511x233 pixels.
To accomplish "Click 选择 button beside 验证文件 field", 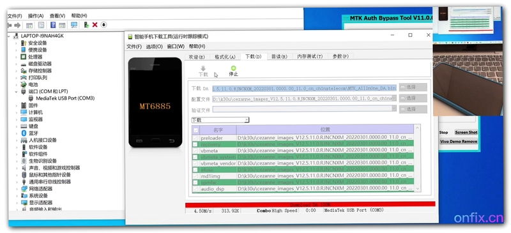I will tap(413, 109).
